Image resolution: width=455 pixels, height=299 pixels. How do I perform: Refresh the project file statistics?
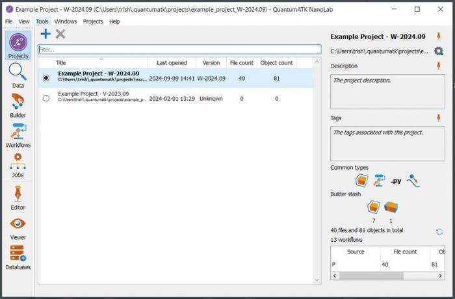tap(439, 231)
